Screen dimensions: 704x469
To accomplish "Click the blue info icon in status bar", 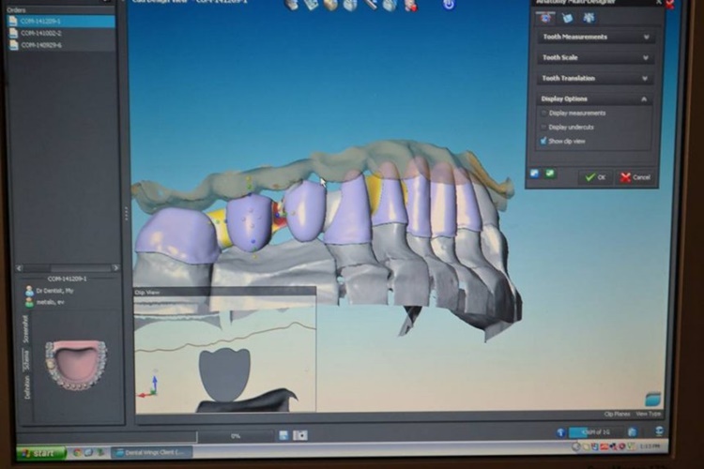I will click(x=560, y=431).
